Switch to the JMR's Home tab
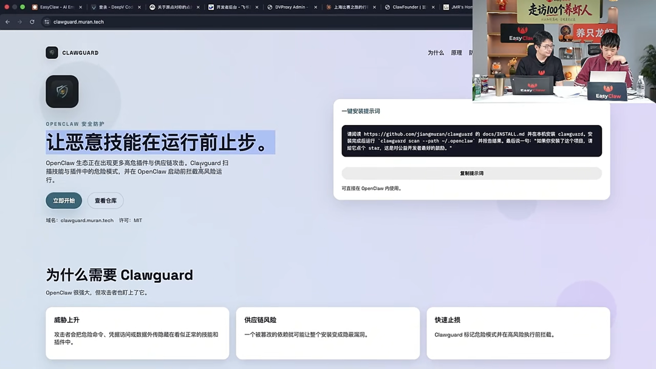The height and width of the screenshot is (369, 656). coord(458,7)
